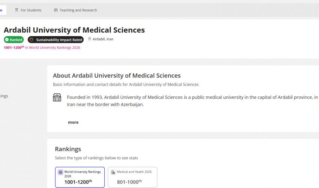Viewport: 319px width, 188px height.
Task: Open the 1001–1200th World University Rankings 2026 link
Action: 42,47
